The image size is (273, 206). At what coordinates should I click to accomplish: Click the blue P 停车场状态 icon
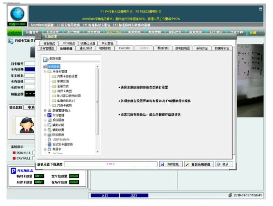(x=14, y=171)
